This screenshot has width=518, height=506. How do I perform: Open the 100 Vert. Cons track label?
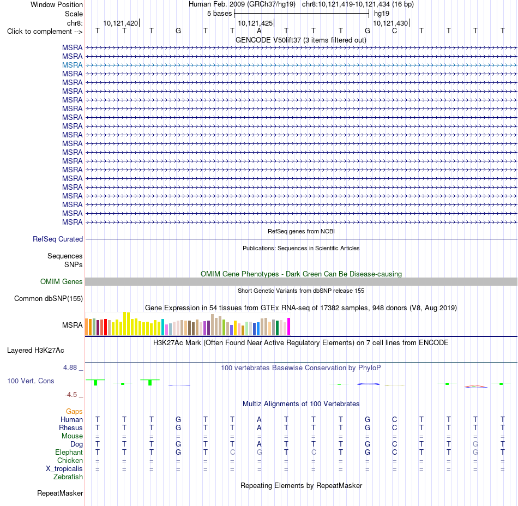[31, 381]
